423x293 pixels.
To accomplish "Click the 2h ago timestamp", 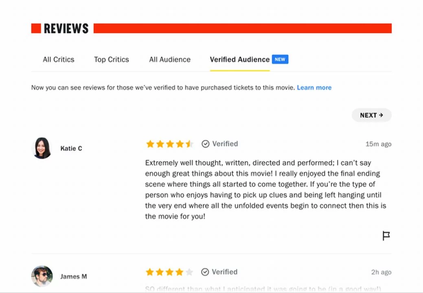I will click(x=381, y=272).
